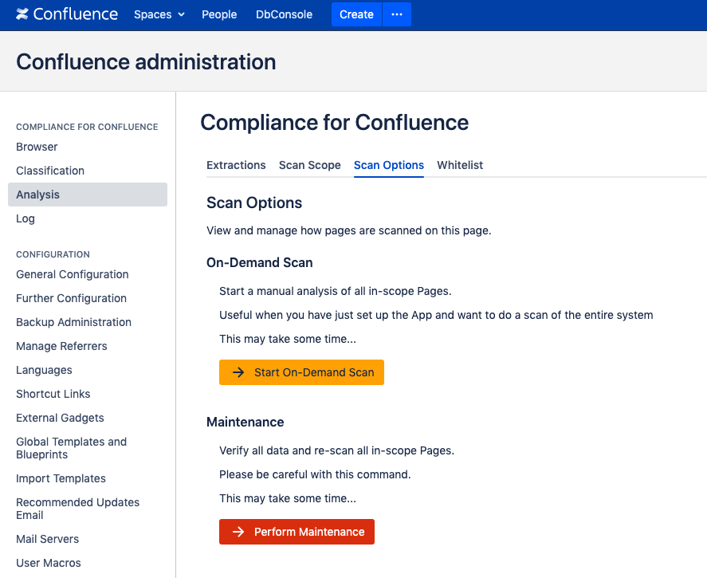This screenshot has height=578, width=707.
Task: Open the Log sidebar link
Action: (26, 218)
